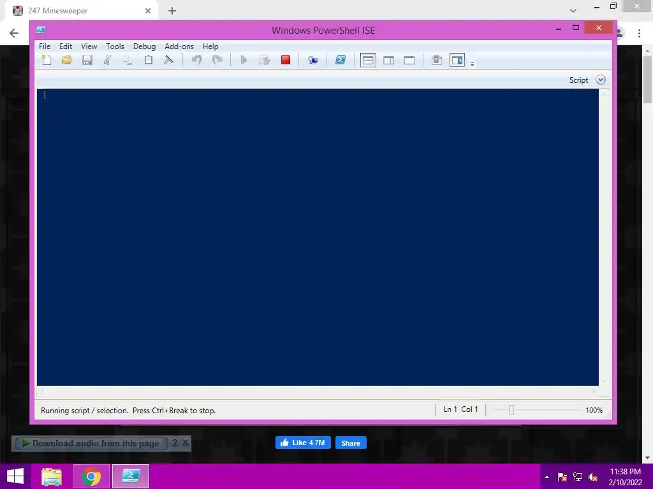
Task: Click the Ln 1 Col 1 indicator
Action: [460, 409]
